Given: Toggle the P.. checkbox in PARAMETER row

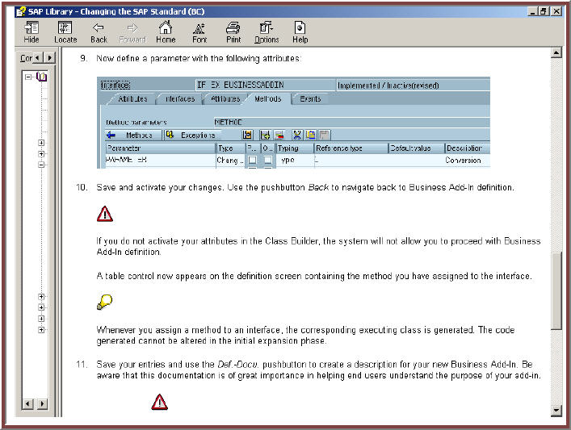Looking at the screenshot, I should [252, 160].
